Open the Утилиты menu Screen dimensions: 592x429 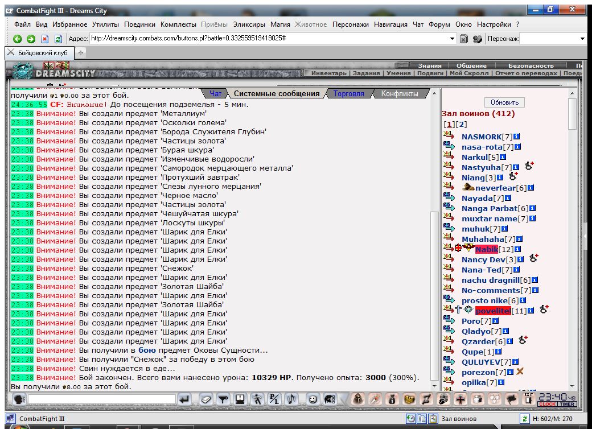[105, 24]
